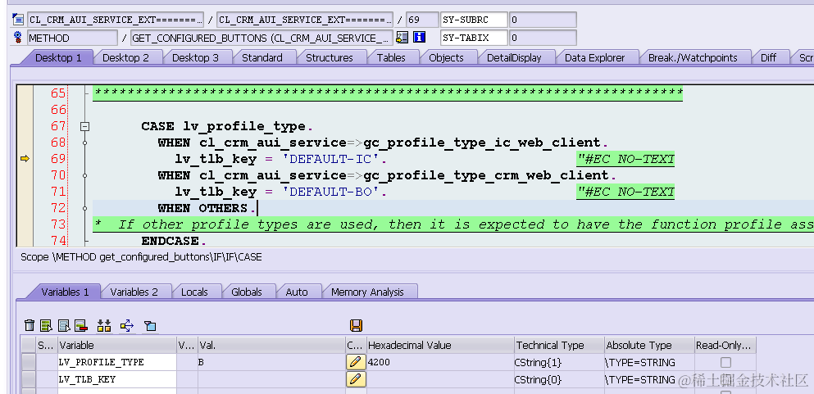Open the Standard tab
The height and width of the screenshot is (394, 814).
pos(262,57)
